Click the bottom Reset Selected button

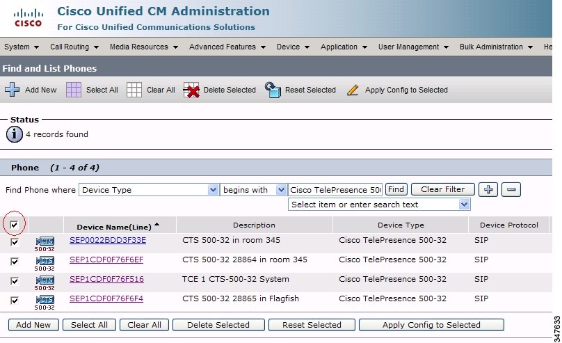[x=312, y=325]
